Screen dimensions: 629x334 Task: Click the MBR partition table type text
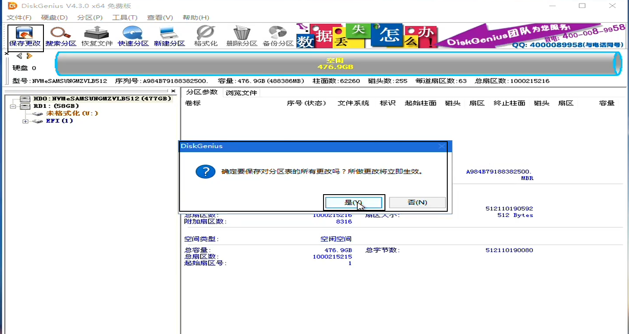pos(527,178)
